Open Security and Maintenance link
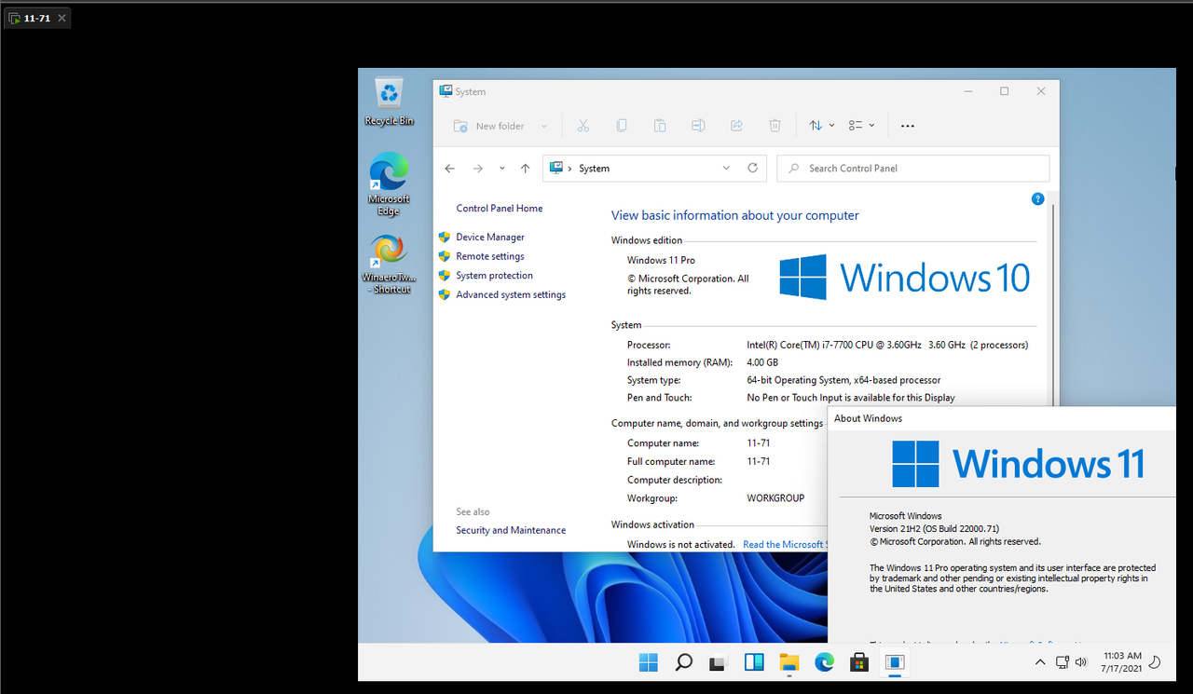The width and height of the screenshot is (1193, 694). click(x=511, y=530)
